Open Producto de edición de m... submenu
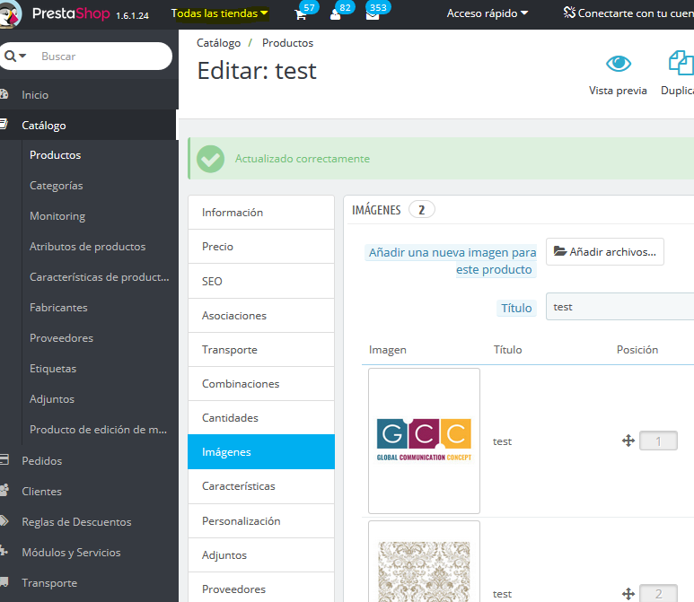 (x=98, y=430)
